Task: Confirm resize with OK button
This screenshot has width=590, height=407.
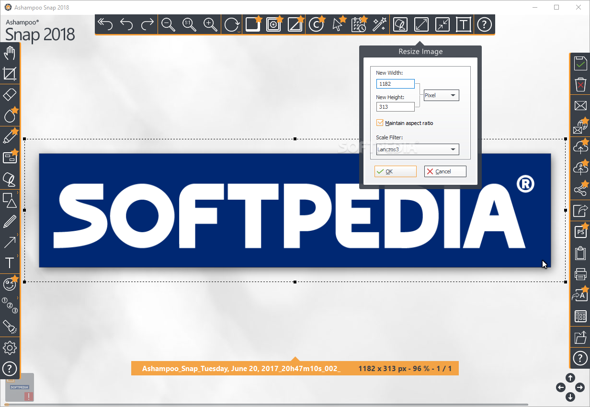Action: [396, 171]
